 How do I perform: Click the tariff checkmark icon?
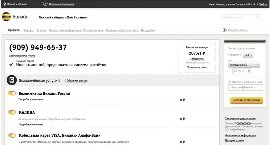pos(11,64)
